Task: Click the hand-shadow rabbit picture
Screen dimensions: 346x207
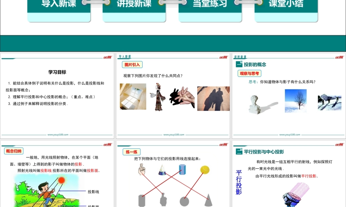Action: click(182, 97)
